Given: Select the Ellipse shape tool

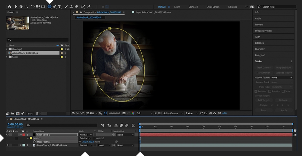Looking at the screenshot, I should pos(49,6).
